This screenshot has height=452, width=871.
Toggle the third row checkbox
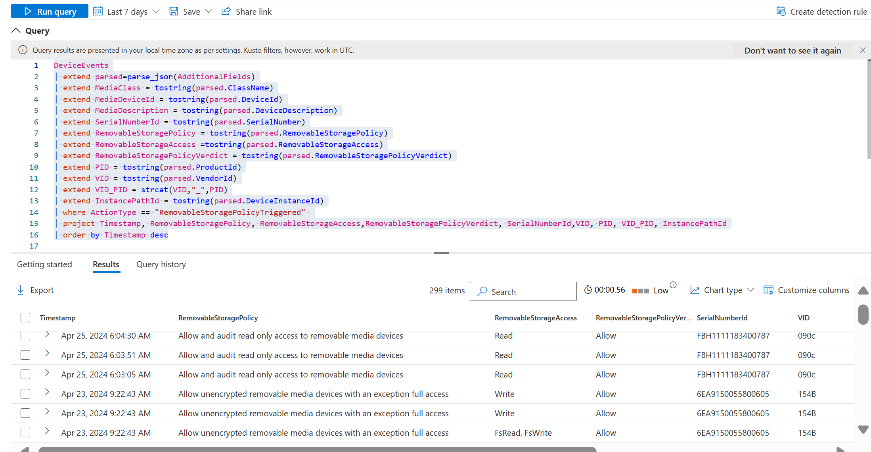25,373
